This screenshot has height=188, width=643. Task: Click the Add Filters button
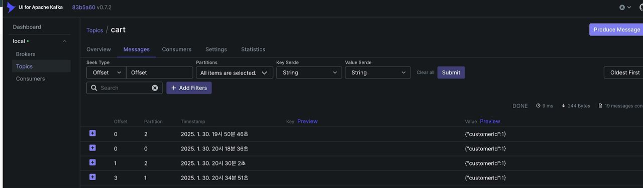tap(189, 88)
